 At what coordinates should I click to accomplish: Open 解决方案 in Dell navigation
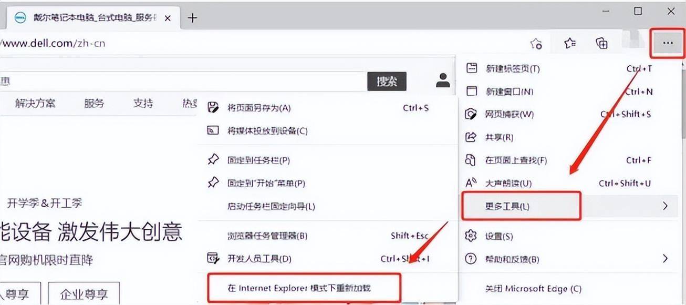click(x=35, y=103)
